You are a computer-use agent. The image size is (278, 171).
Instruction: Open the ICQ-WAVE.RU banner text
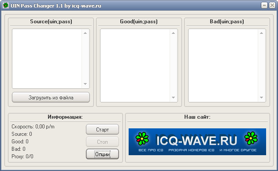click(196, 140)
